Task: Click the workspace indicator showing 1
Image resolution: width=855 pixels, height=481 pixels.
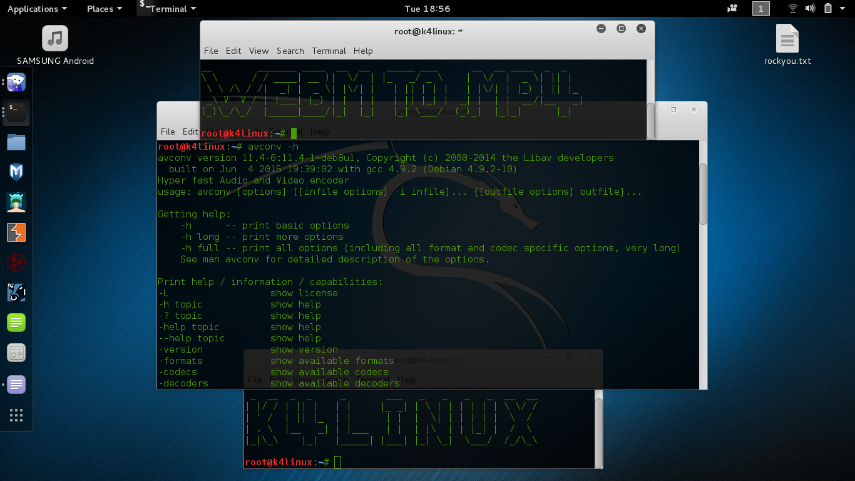Action: (760, 9)
